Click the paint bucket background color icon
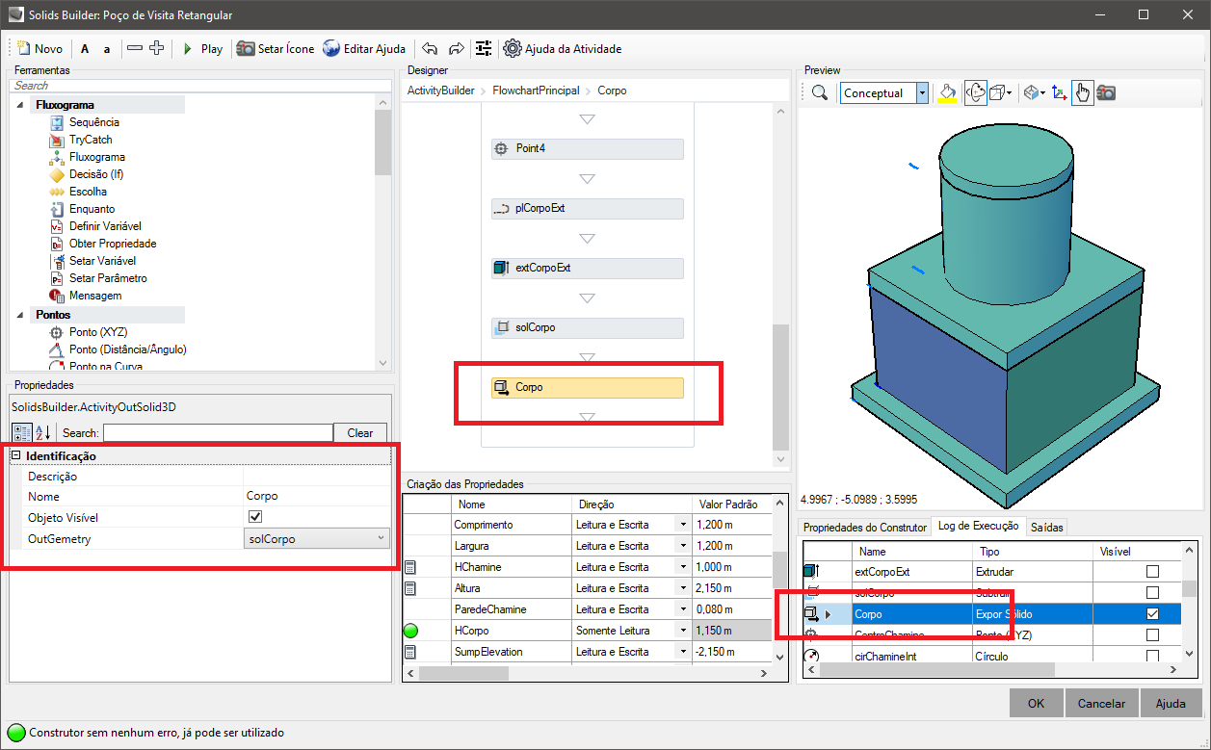The image size is (1211, 750). (948, 93)
